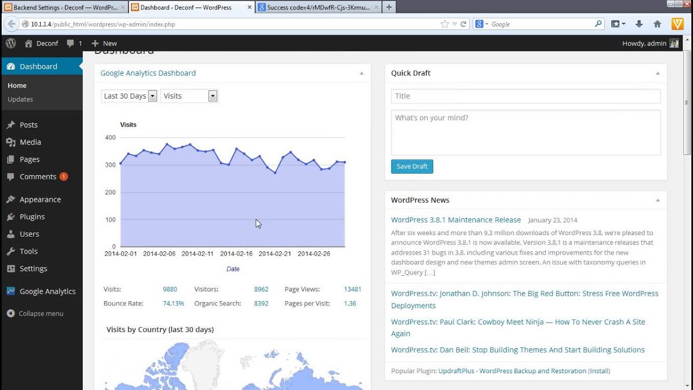The image size is (693, 390).
Task: Click the Posts pushpin icon
Action: (x=11, y=125)
